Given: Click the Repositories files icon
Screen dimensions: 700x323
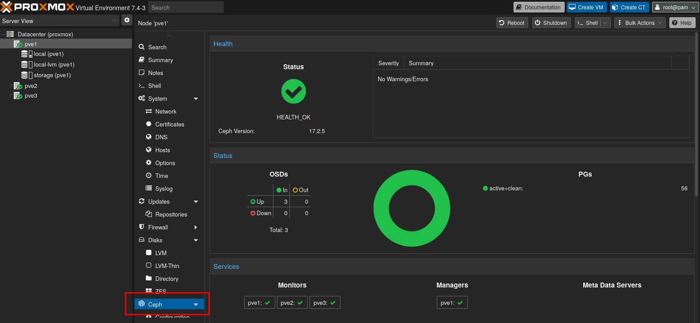Looking at the screenshot, I should (149, 214).
